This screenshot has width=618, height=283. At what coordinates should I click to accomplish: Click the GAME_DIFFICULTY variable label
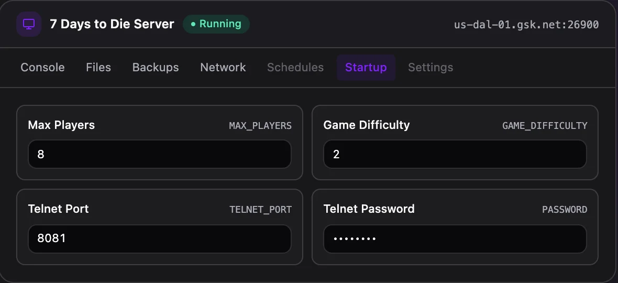pos(545,126)
